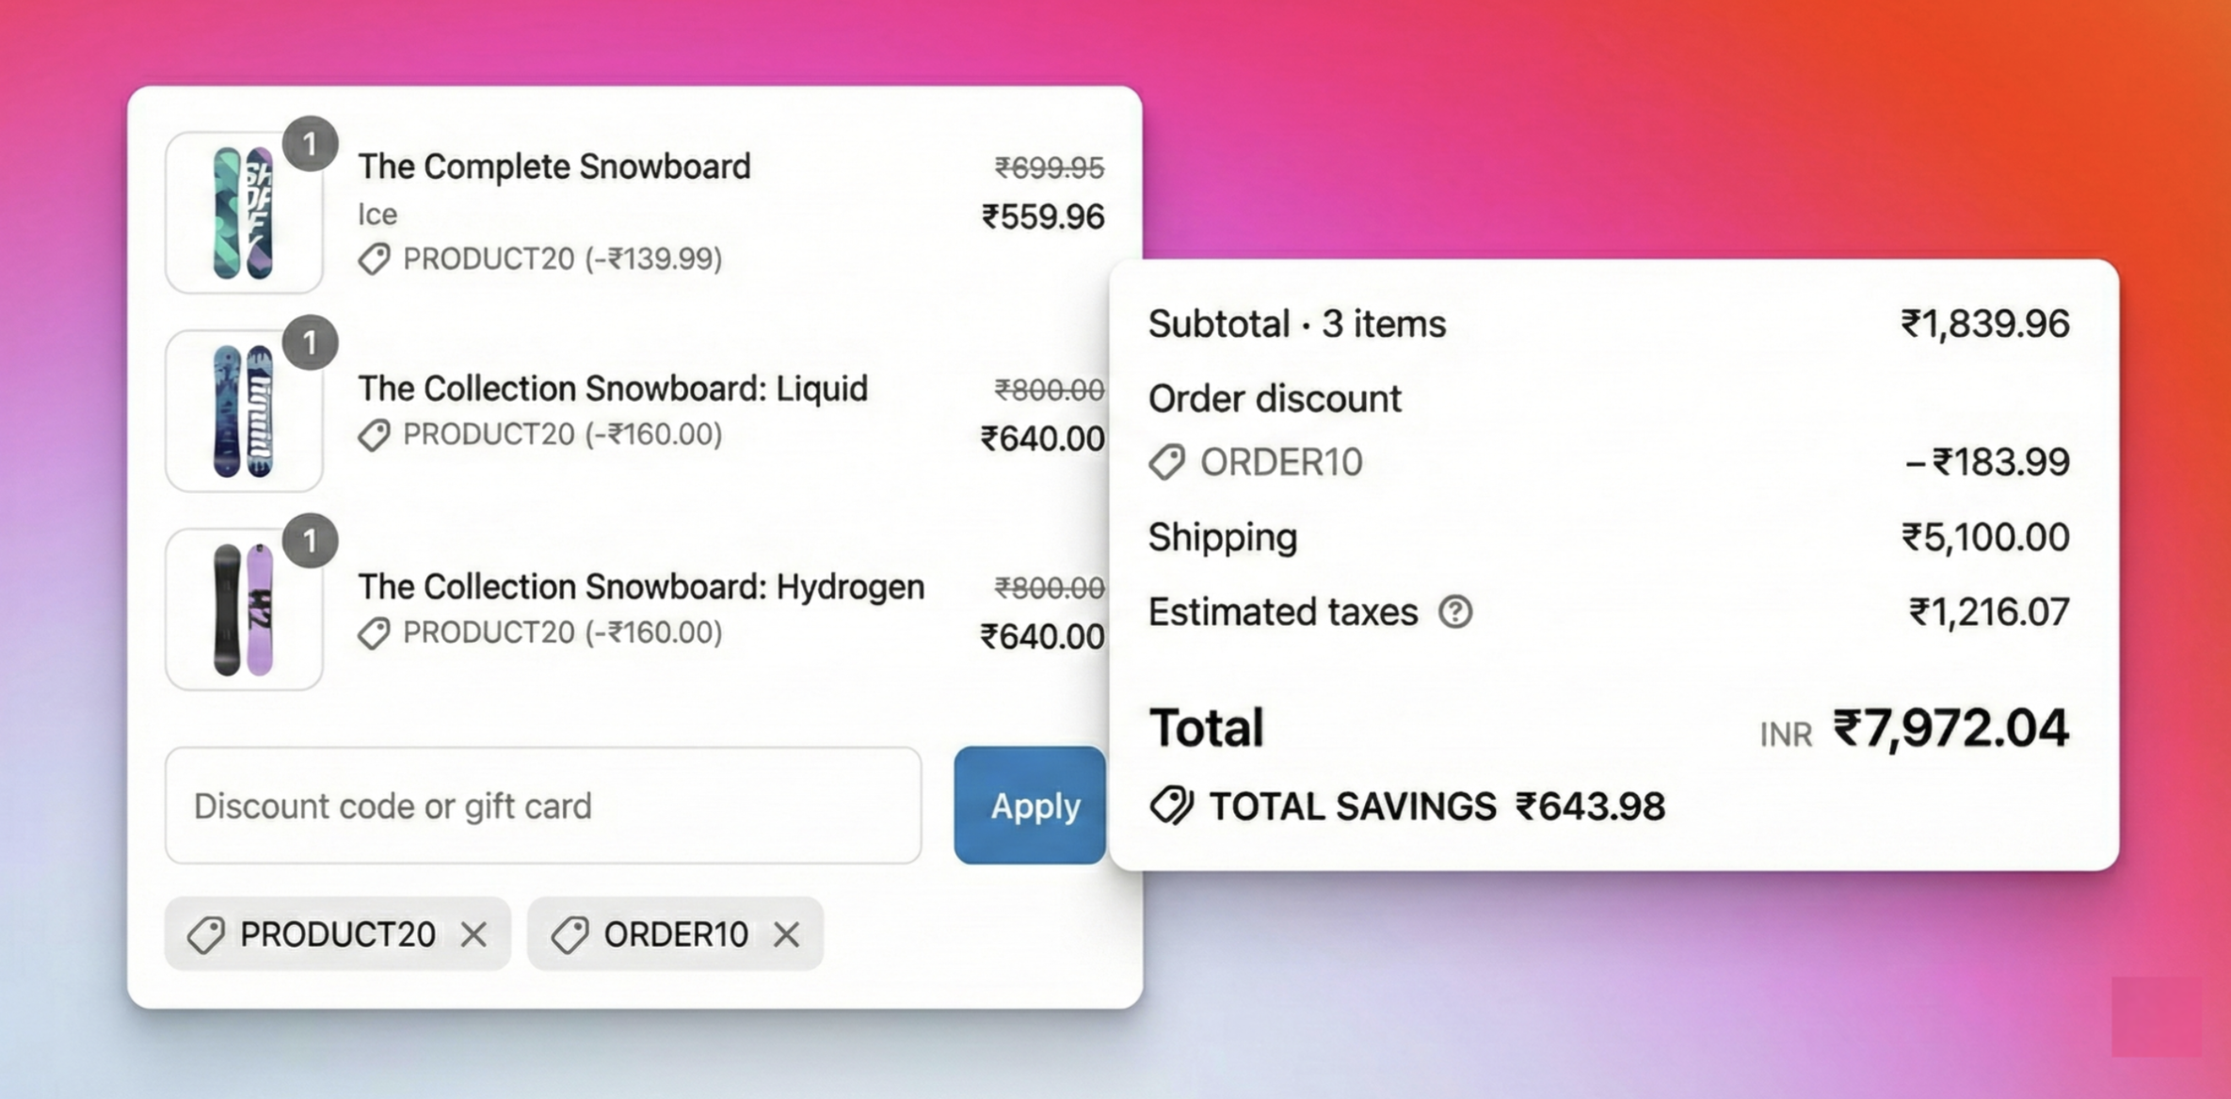Click the Apply button
Image resolution: width=2231 pixels, height=1099 pixels.
pyautogui.click(x=1030, y=806)
